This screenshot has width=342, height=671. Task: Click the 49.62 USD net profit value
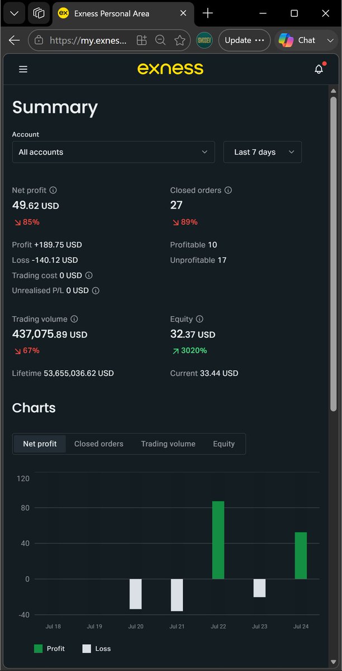click(x=36, y=206)
